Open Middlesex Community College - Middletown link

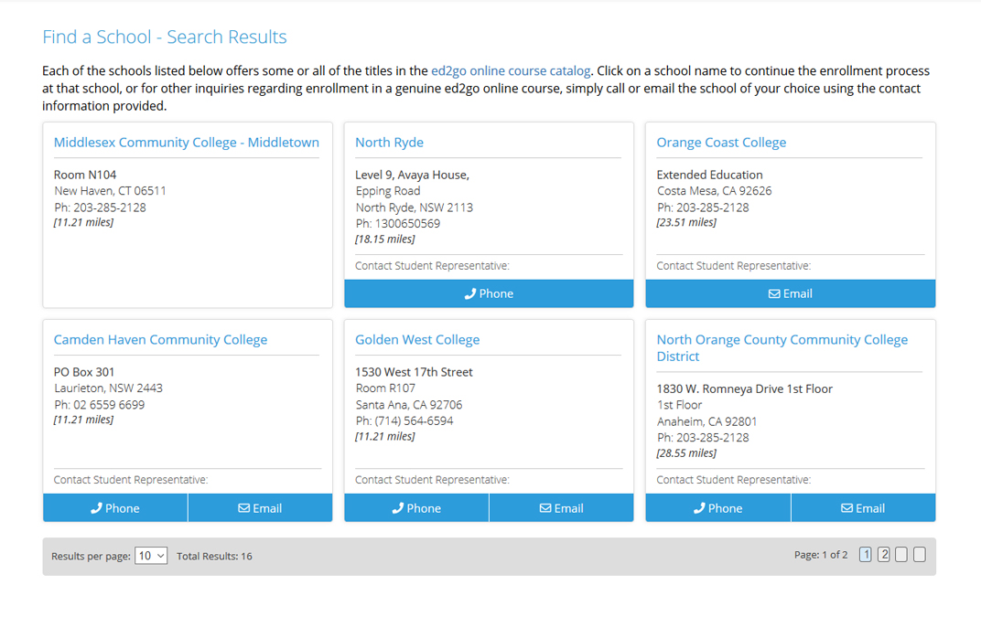coord(187,143)
